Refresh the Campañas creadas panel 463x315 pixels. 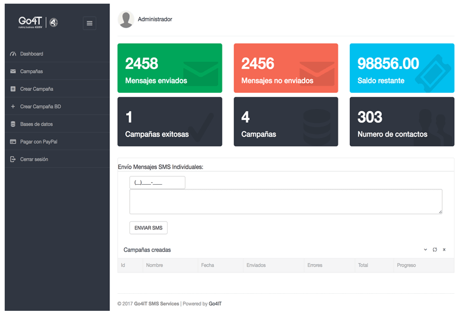[434, 250]
